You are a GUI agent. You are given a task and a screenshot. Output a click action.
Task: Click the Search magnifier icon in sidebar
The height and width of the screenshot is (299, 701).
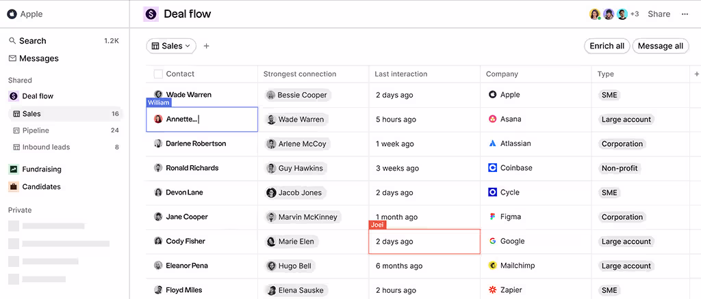click(x=12, y=40)
